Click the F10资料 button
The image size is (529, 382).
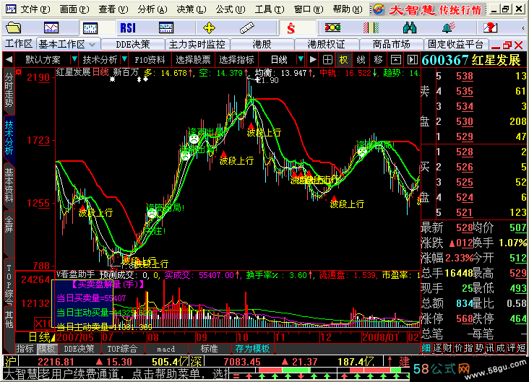point(150,60)
